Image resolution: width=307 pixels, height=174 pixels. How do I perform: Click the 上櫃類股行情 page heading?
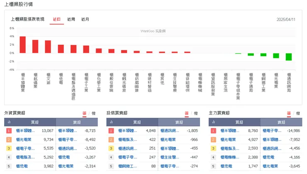(x=19, y=4)
